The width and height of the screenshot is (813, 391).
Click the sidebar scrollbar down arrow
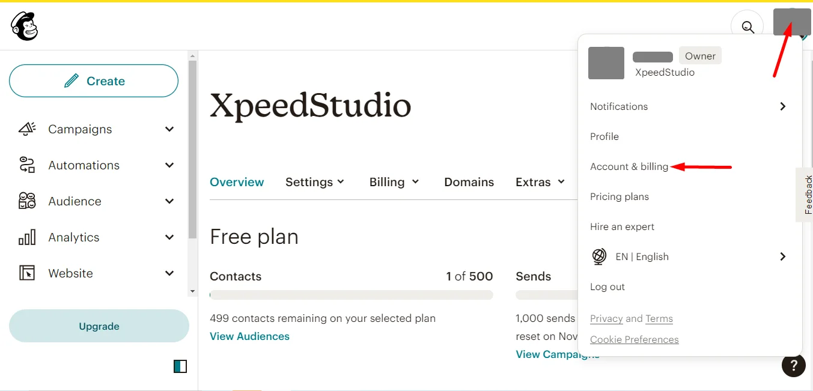pos(192,291)
